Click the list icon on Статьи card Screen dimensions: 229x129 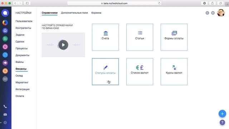[x=140, y=33]
